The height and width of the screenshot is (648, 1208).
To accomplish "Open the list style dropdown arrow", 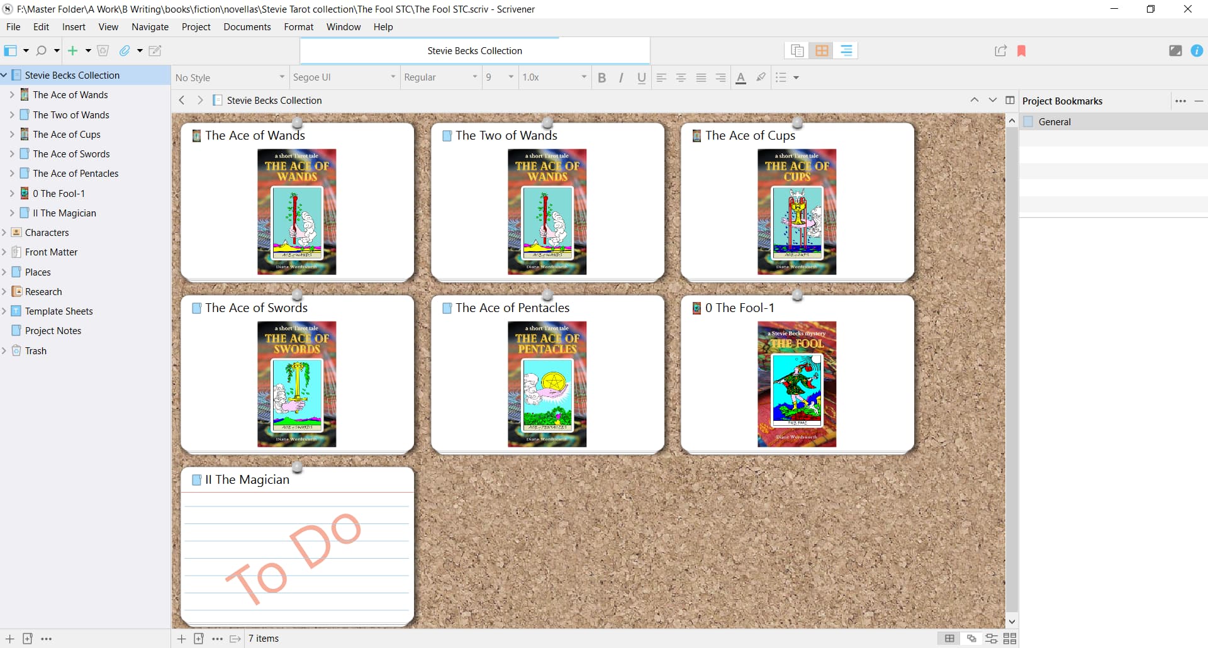I will point(796,77).
